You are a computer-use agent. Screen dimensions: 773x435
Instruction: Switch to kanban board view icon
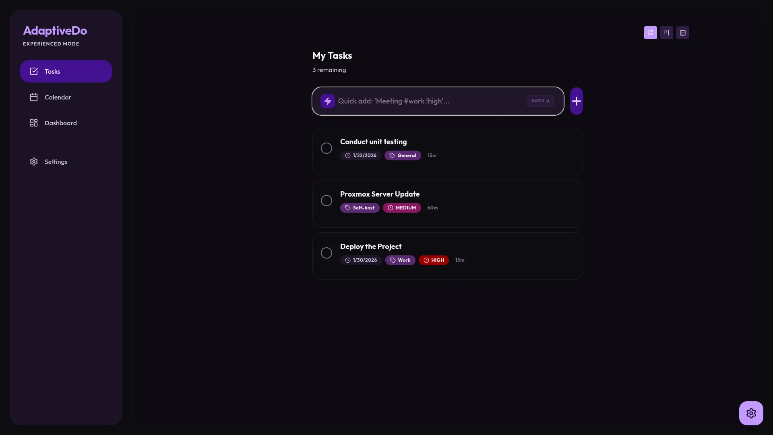tap(666, 33)
